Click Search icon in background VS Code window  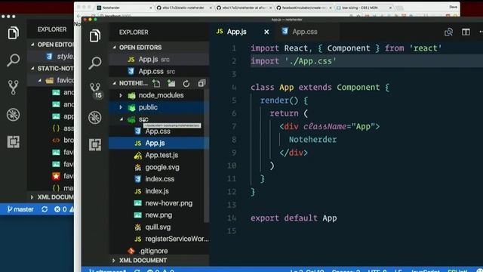(14, 60)
